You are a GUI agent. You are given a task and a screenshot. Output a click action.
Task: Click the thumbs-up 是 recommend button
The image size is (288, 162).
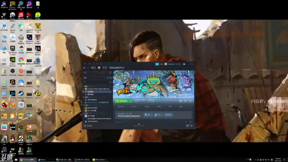148,114
